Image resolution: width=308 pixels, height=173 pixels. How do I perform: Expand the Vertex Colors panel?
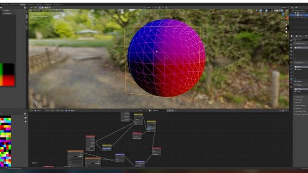(300, 97)
